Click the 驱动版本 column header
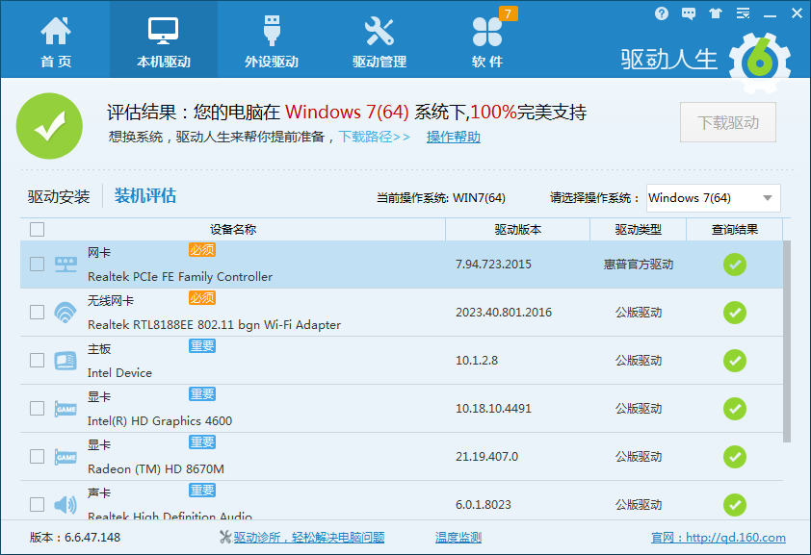811x555 pixels. click(x=517, y=229)
